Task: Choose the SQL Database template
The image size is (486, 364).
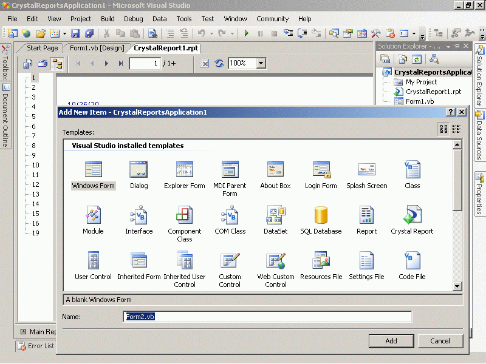Action: point(321,220)
